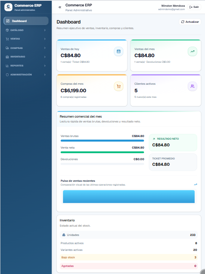Click the TICKET PROMEDIO card
Image resolution: width=205 pixels, height=274 pixels.
(x=173, y=162)
